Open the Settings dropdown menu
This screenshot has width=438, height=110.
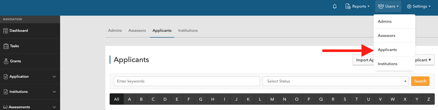419,6
